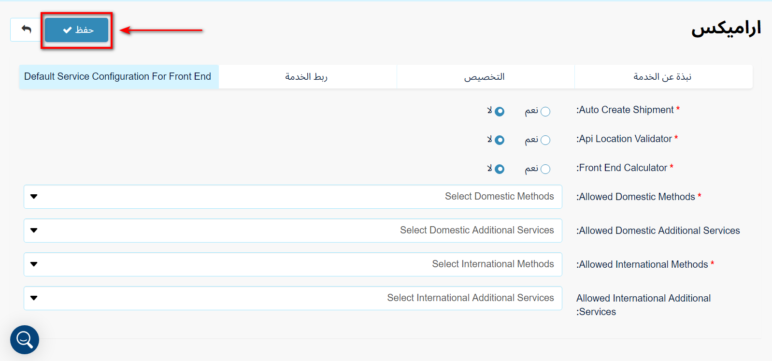Open the نبذة عن الخدمة tab

[663, 77]
